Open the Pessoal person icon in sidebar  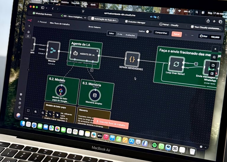pyautogui.click(x=28, y=36)
